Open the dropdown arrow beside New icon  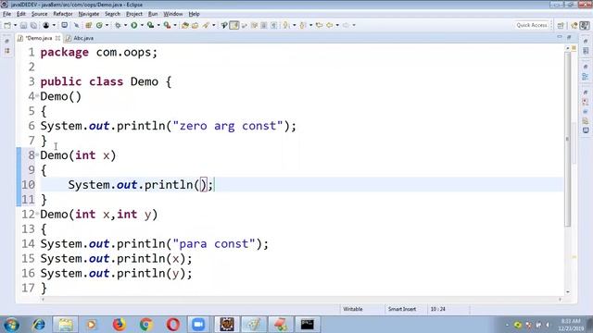(15, 25)
